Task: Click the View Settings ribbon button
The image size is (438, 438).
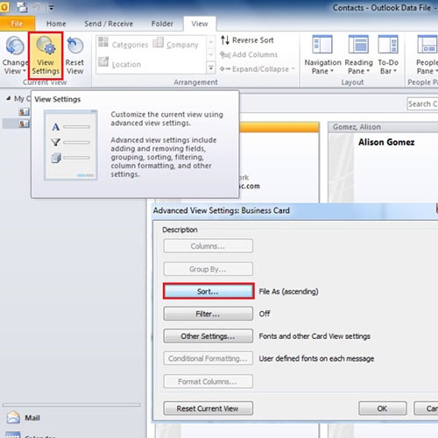Action: [x=46, y=55]
